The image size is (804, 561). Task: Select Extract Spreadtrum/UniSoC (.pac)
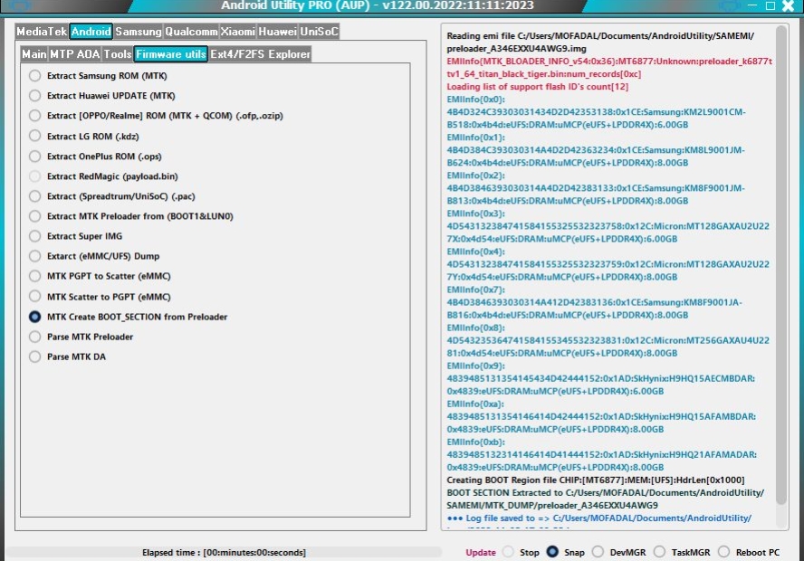(34, 196)
